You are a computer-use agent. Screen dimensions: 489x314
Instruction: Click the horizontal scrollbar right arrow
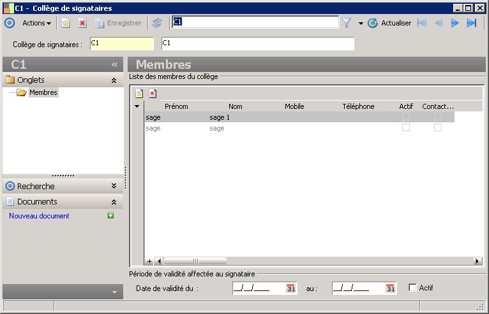pos(478,261)
